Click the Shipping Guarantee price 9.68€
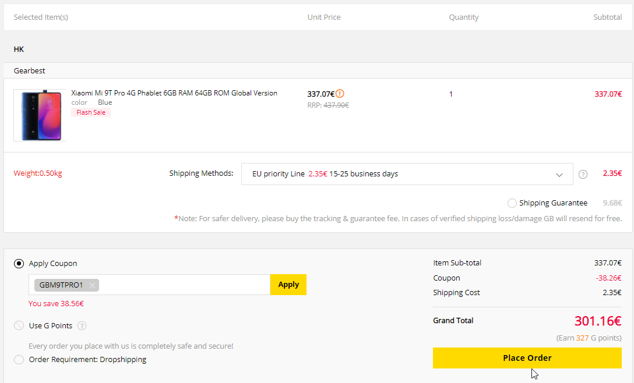 (x=612, y=203)
